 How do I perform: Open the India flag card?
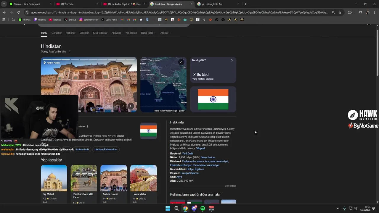click(x=213, y=99)
